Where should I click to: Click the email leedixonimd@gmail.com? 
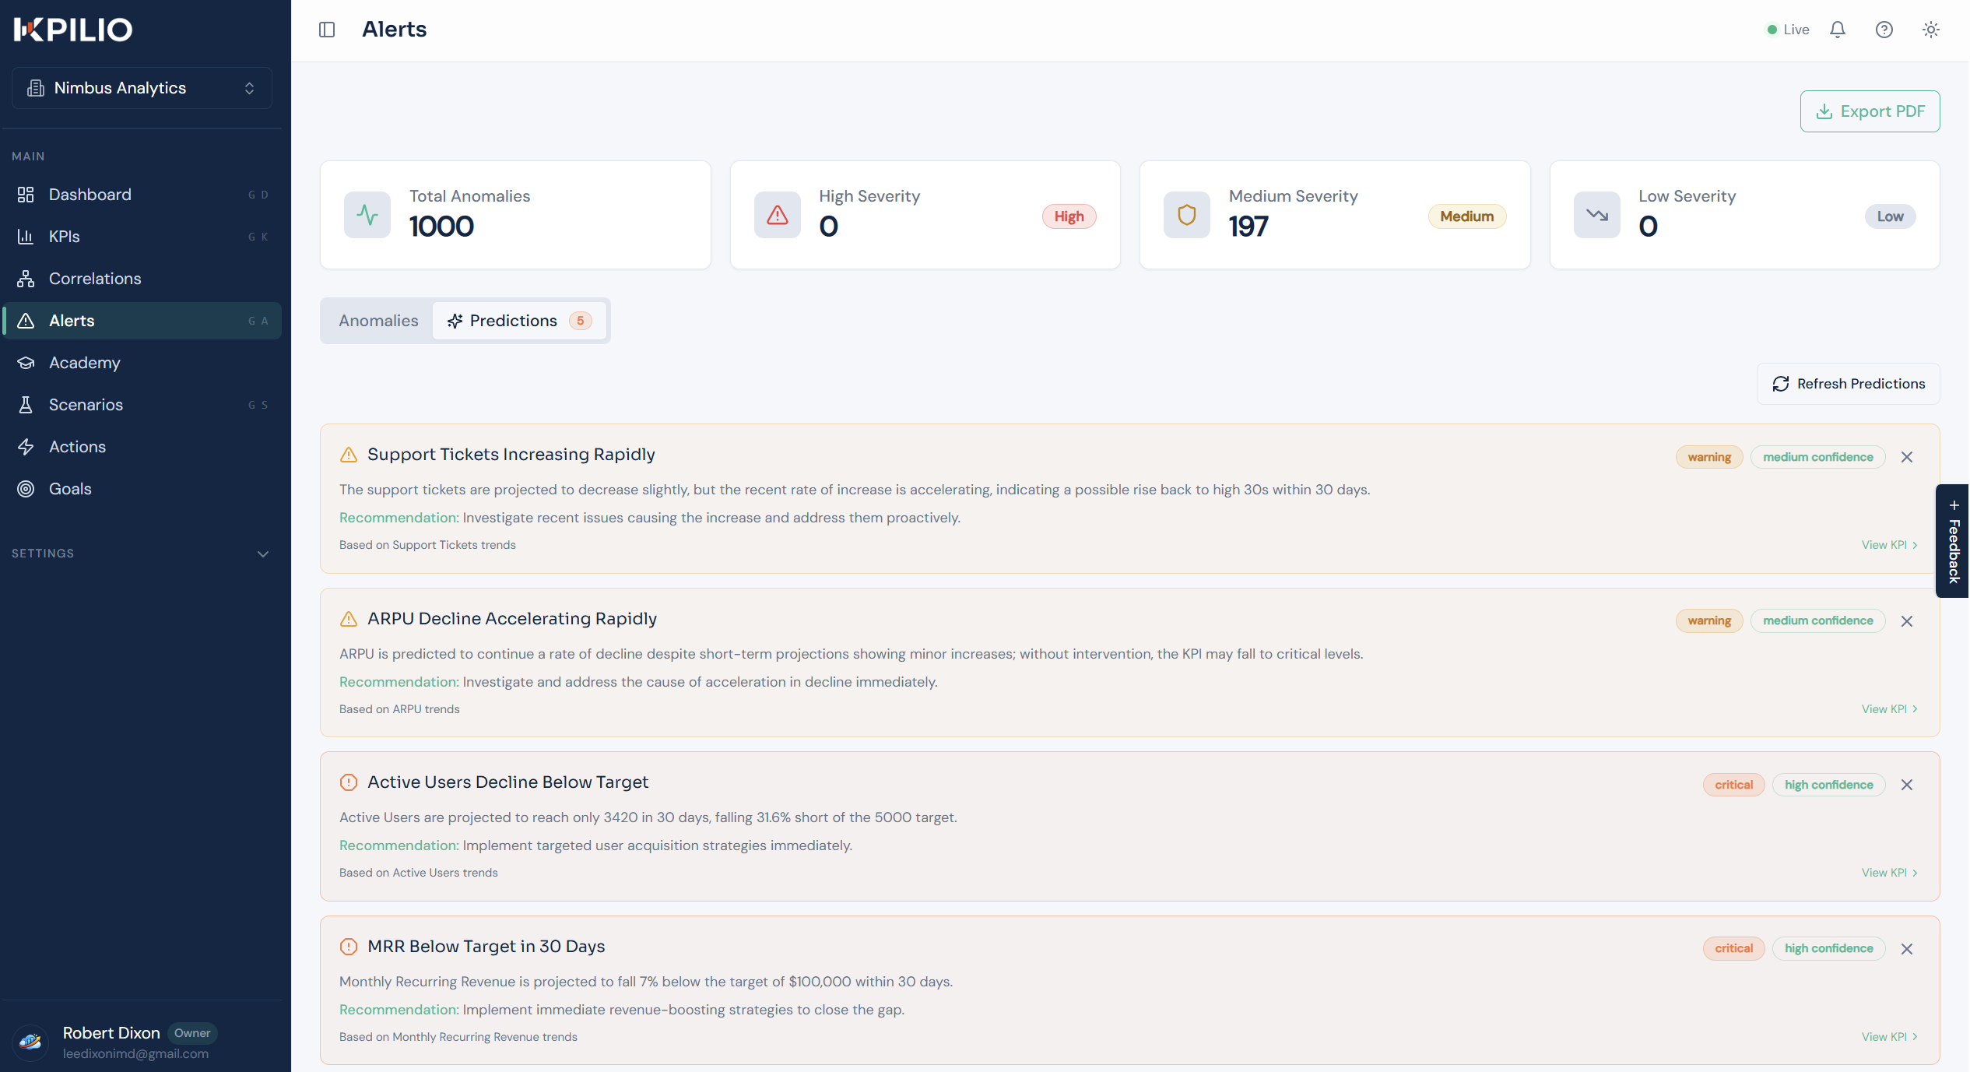[136, 1054]
